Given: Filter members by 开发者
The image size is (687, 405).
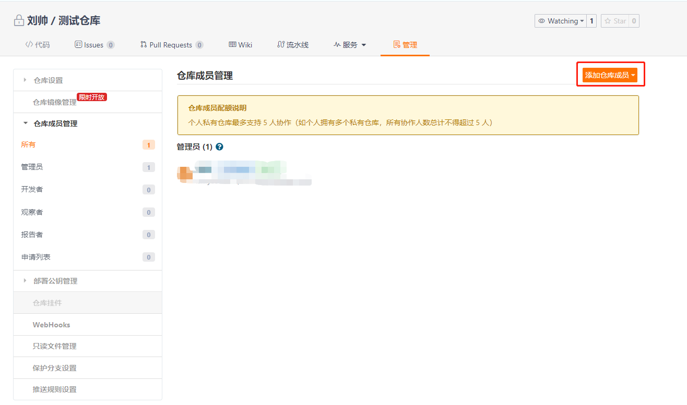Looking at the screenshot, I should coord(88,189).
